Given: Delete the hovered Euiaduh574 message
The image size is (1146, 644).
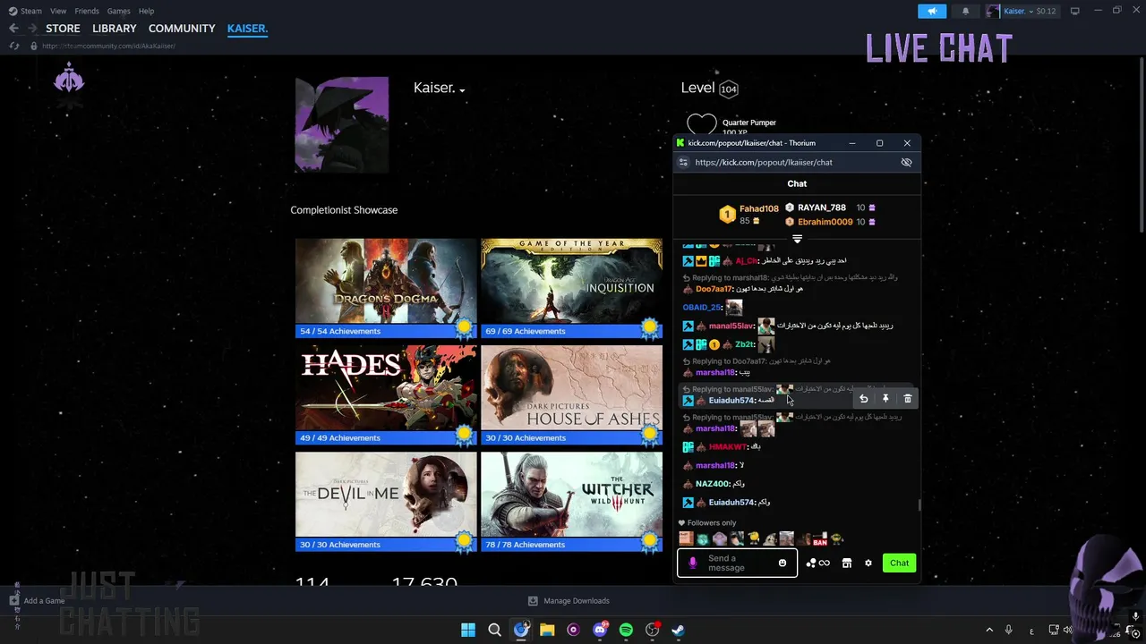Looking at the screenshot, I should click(x=908, y=399).
